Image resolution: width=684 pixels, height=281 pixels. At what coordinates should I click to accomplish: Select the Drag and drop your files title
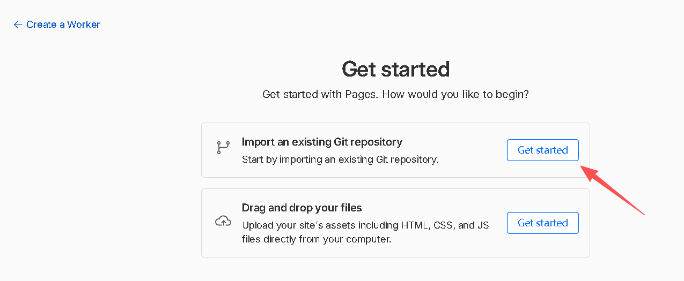302,207
